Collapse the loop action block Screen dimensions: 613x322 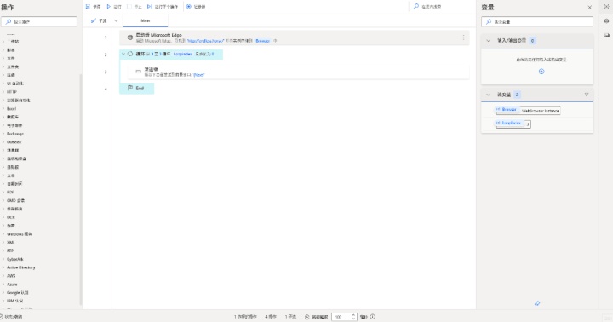point(123,54)
